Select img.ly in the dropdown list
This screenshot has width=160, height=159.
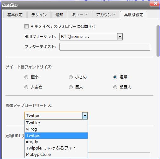pos(56,142)
